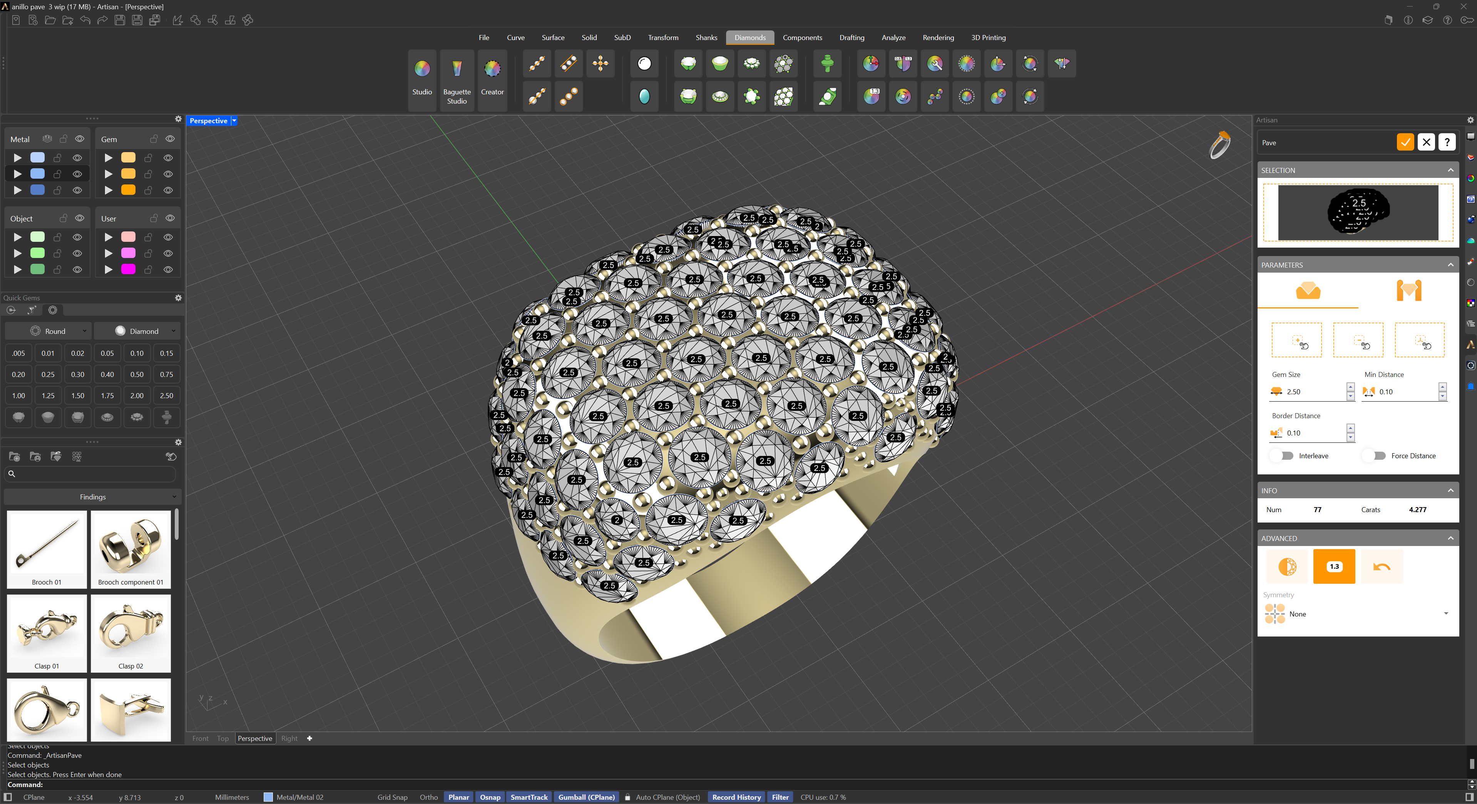Open the Shanks ribbon tab
This screenshot has width=1477, height=804.
point(706,38)
